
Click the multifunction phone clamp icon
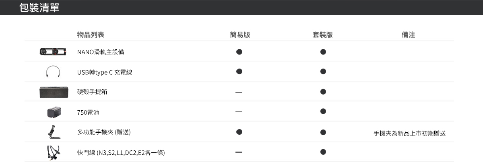point(54,132)
